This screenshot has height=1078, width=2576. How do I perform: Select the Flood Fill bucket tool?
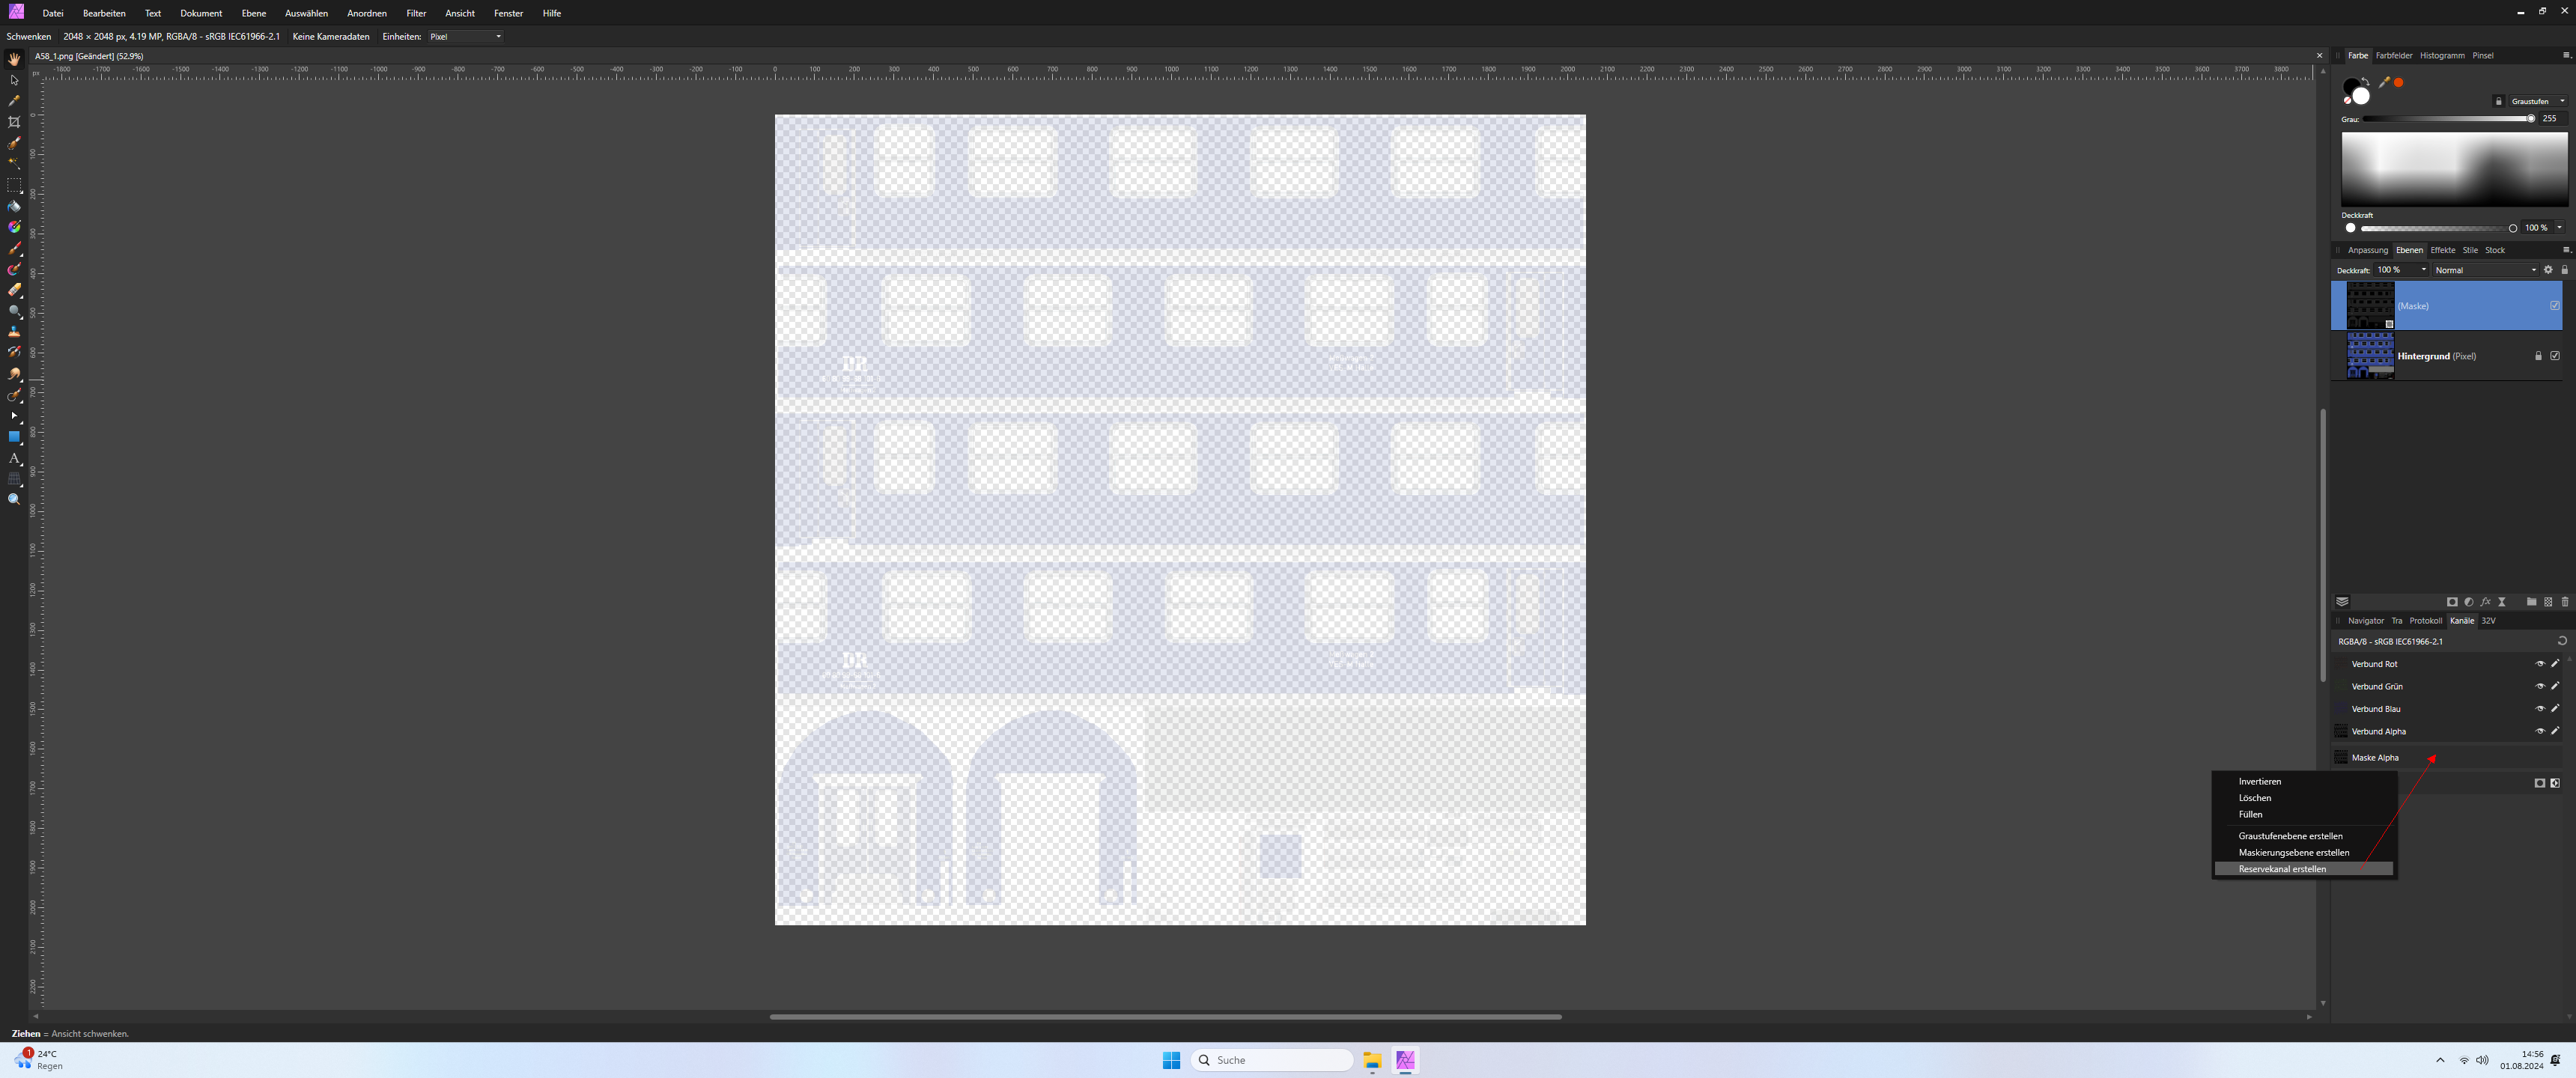point(14,206)
